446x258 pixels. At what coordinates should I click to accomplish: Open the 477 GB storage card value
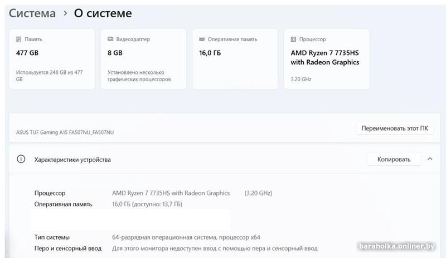click(27, 53)
